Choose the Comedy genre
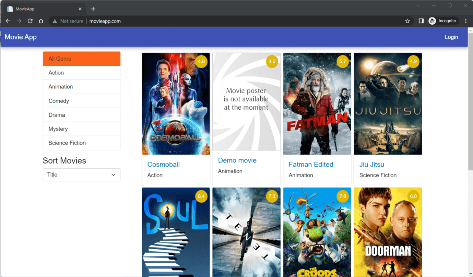 (82, 101)
